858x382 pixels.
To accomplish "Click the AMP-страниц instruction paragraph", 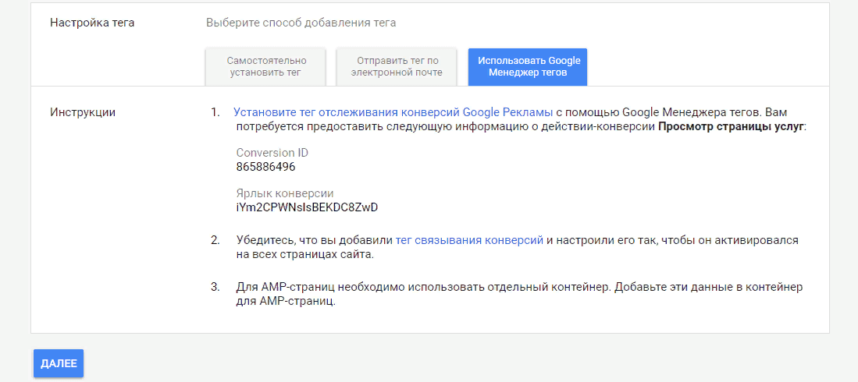I will [x=518, y=294].
